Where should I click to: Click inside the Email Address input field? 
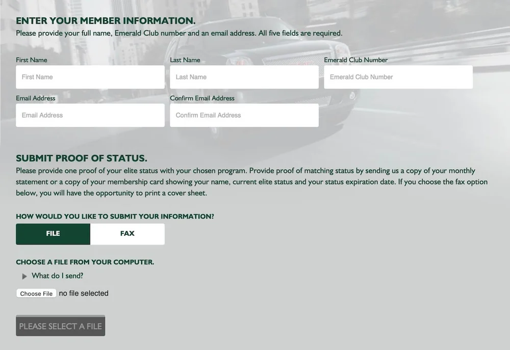90,115
